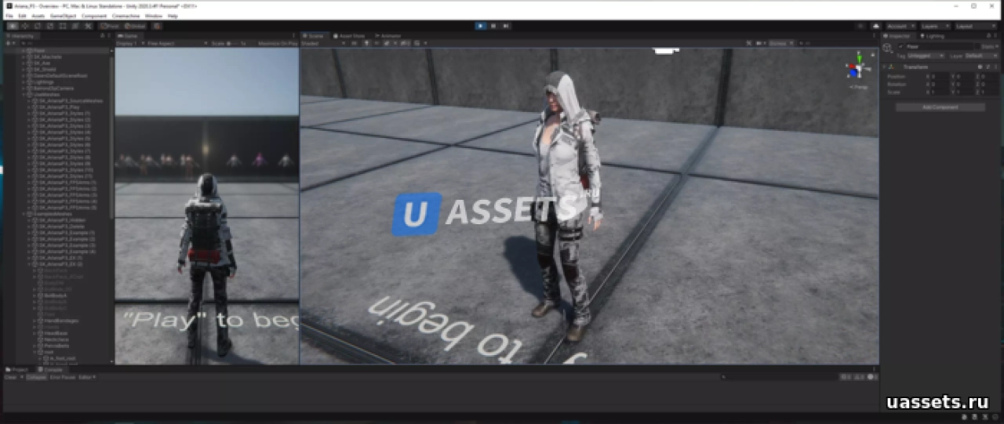Screen dimensions: 1004x424
Task: Open the Tag Untagged dropdown
Action: [x=926, y=56]
